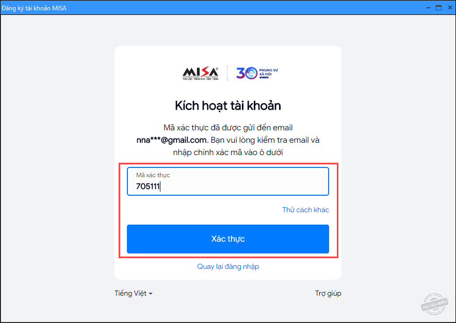Click the Xác thực button
This screenshot has width=456, height=323.
[228, 239]
